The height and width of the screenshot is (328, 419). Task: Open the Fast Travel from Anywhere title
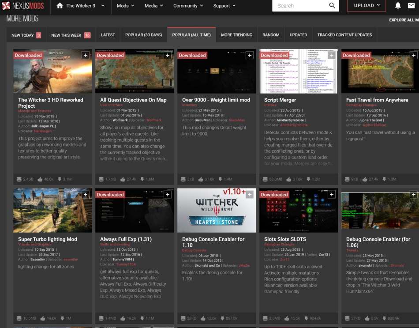pyautogui.click(x=377, y=100)
